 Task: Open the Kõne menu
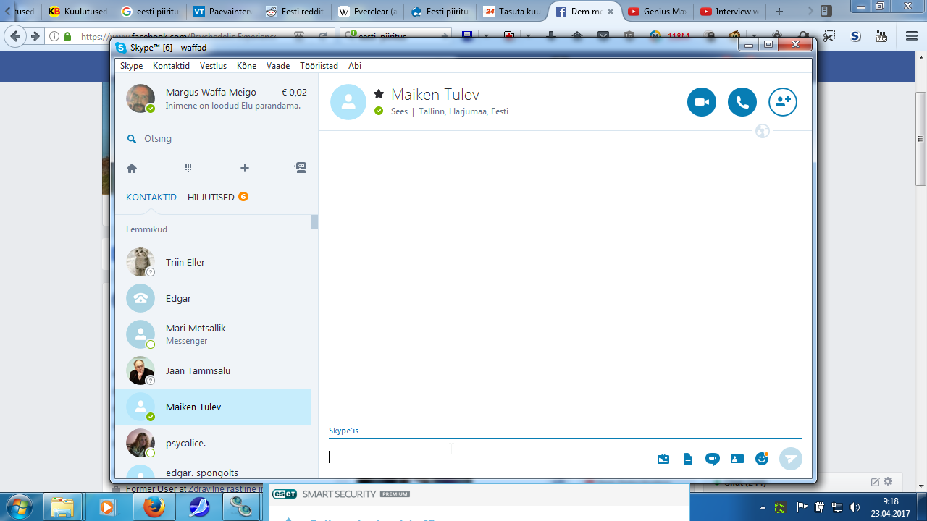coord(246,66)
